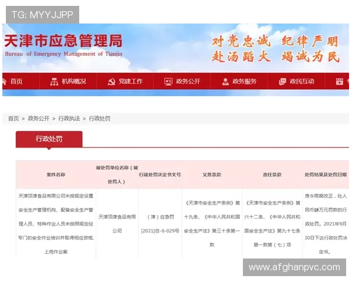Click the monitor icon beside 政务公开

(x=168, y=82)
